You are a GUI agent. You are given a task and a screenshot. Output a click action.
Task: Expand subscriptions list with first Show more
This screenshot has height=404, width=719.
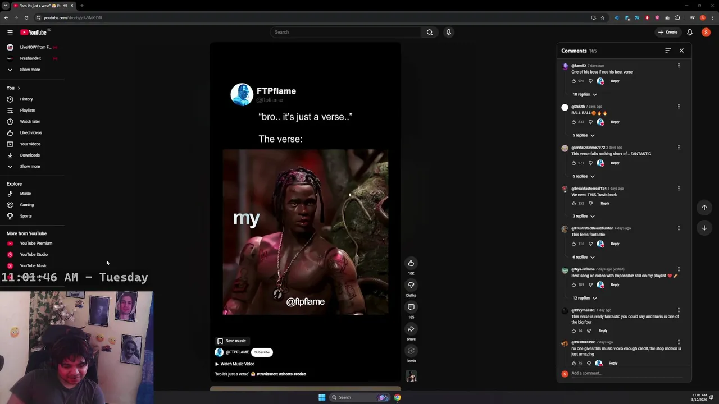30,70
